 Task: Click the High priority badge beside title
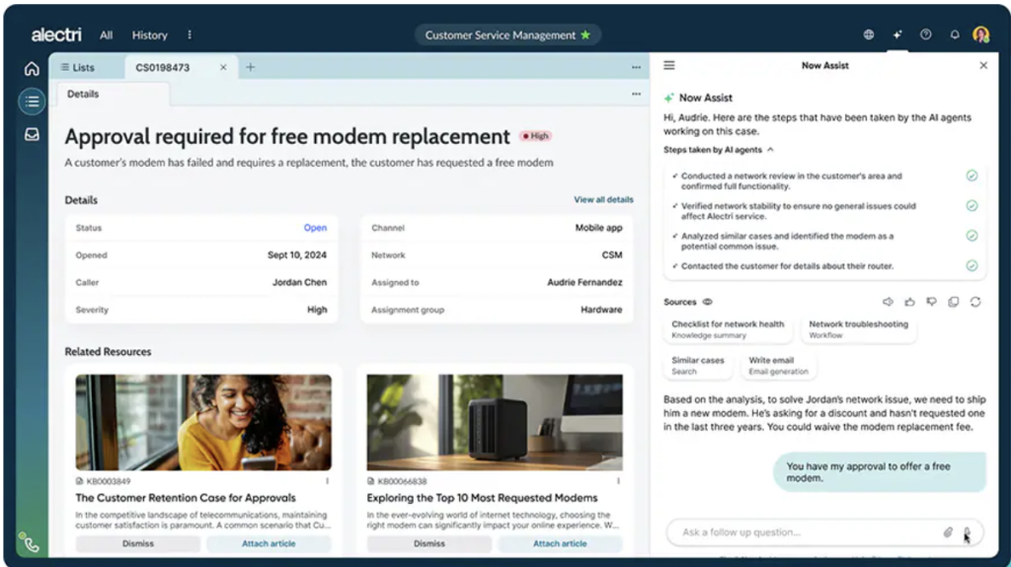click(x=536, y=136)
